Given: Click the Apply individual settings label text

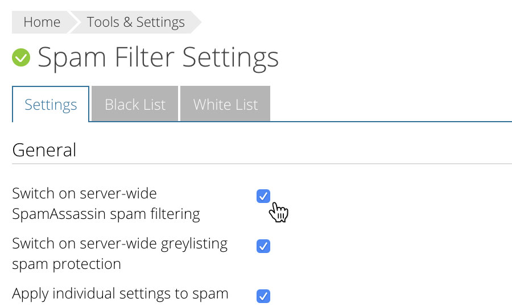Looking at the screenshot, I should [x=120, y=293].
